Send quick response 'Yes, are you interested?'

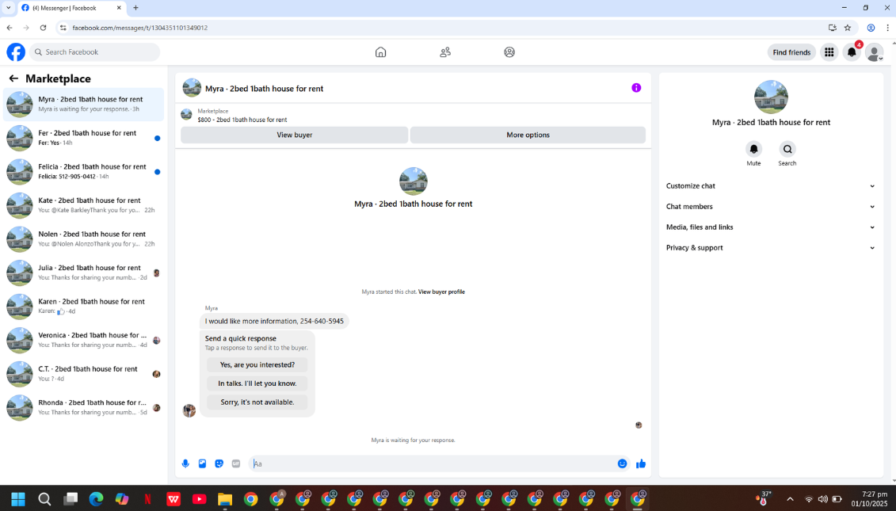tap(257, 364)
